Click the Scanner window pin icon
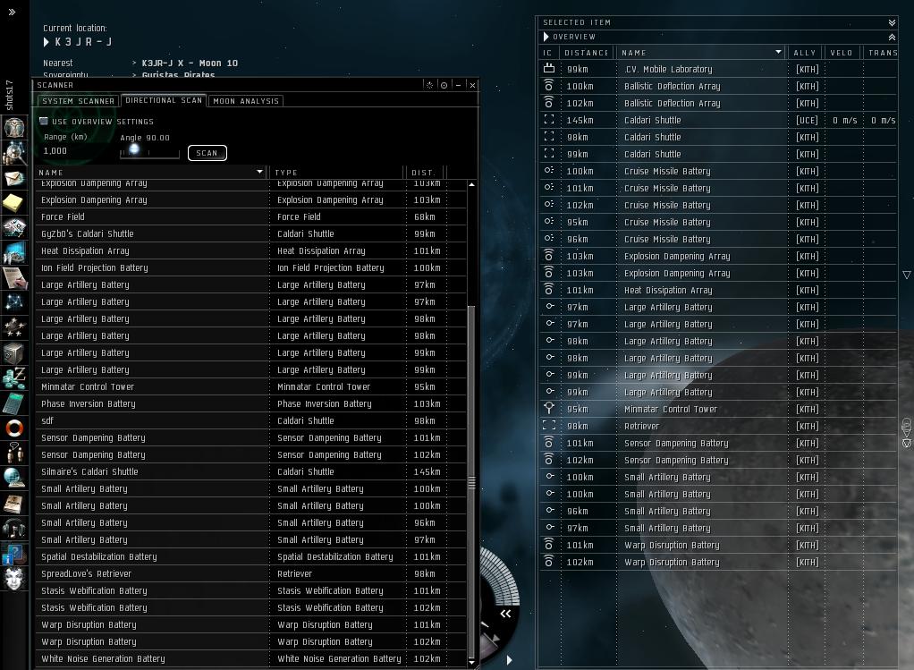 point(429,85)
